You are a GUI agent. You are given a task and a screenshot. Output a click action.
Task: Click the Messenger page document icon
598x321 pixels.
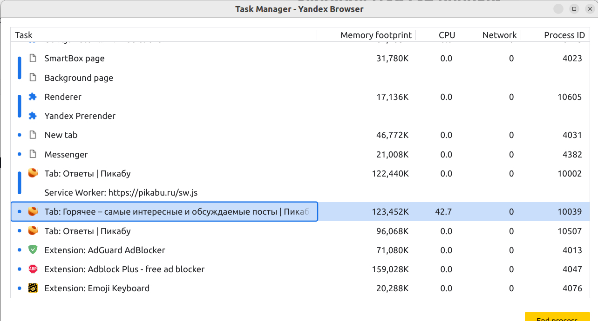click(x=33, y=154)
